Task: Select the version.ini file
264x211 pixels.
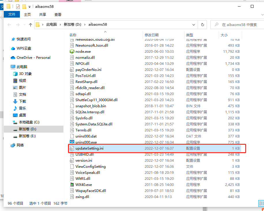Action: click(84, 160)
